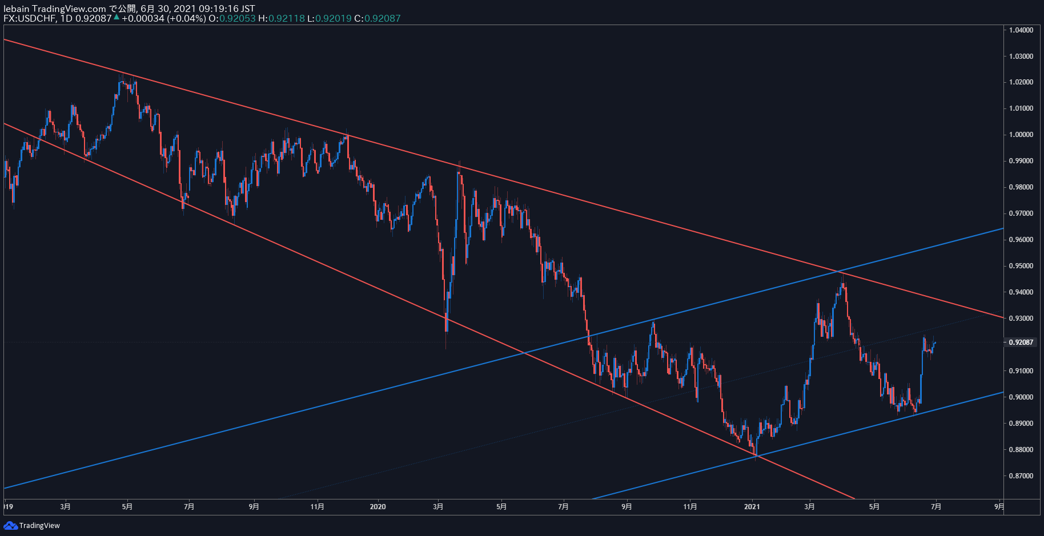Click the timestamp '09:19:16 JST'
The image size is (1044, 536).
[227, 9]
